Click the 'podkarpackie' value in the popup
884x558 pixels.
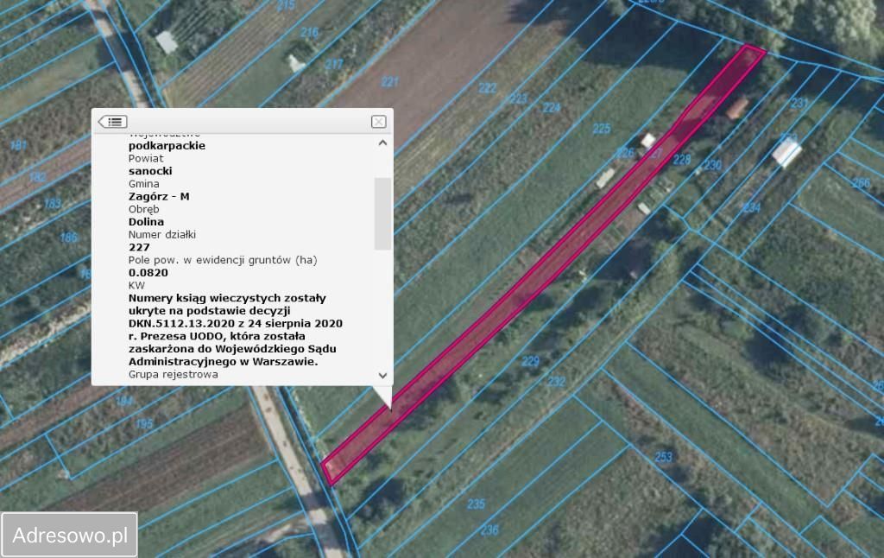pos(167,146)
